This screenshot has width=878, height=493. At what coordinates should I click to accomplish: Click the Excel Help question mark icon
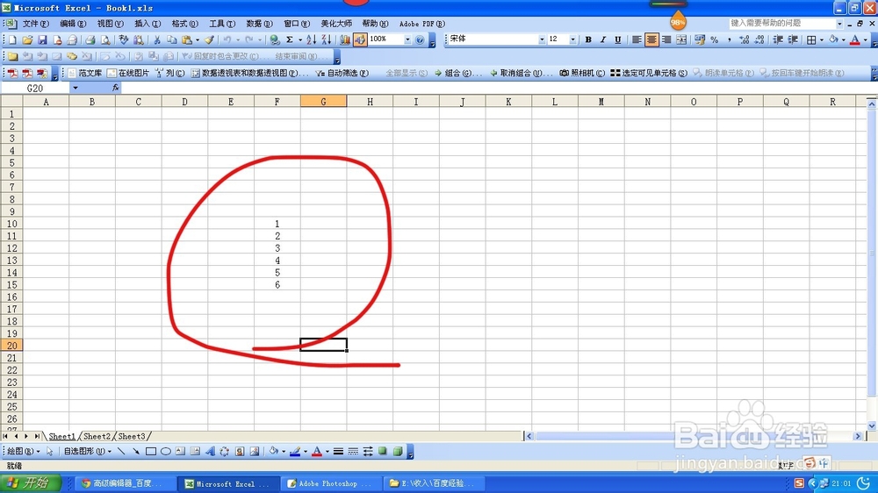pos(420,39)
